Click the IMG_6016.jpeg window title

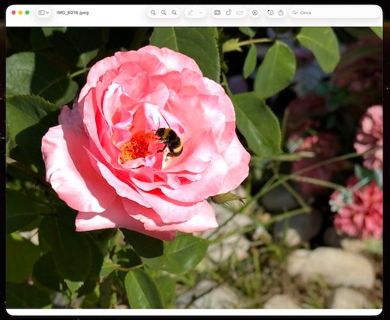(x=73, y=13)
